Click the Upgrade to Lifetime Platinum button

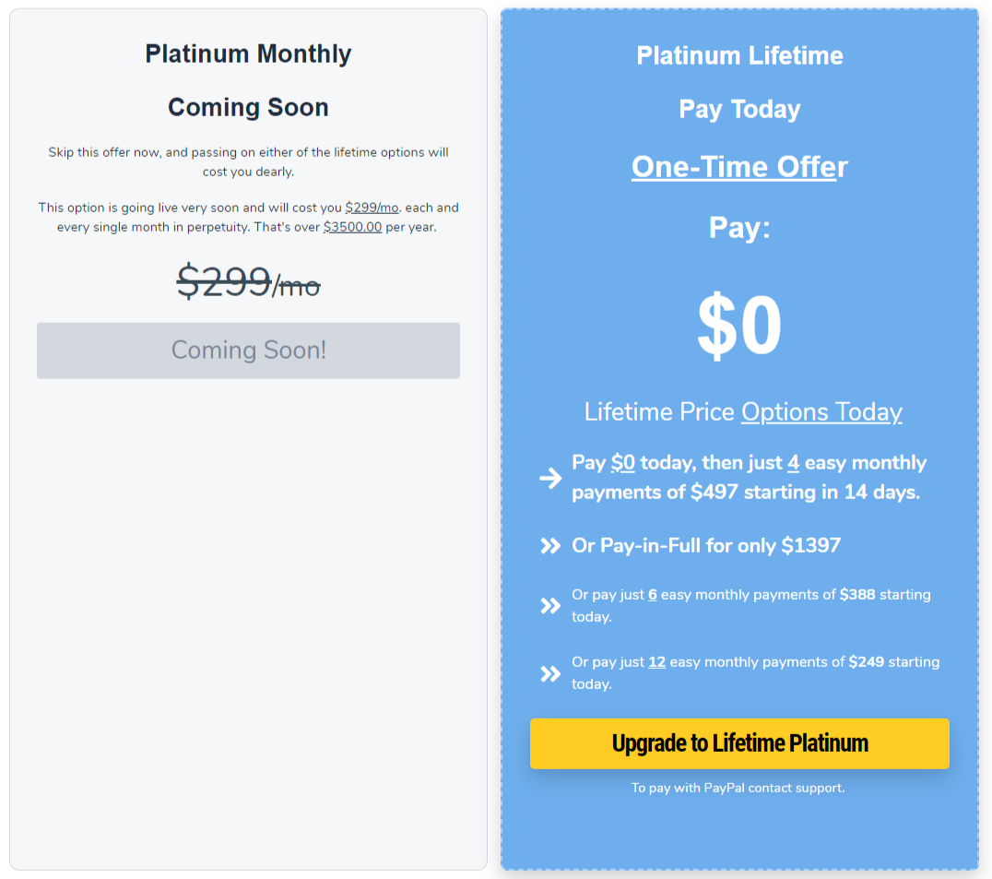click(739, 743)
